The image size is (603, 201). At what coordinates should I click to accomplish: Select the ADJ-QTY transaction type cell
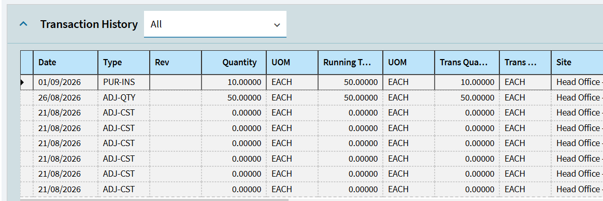(x=124, y=97)
